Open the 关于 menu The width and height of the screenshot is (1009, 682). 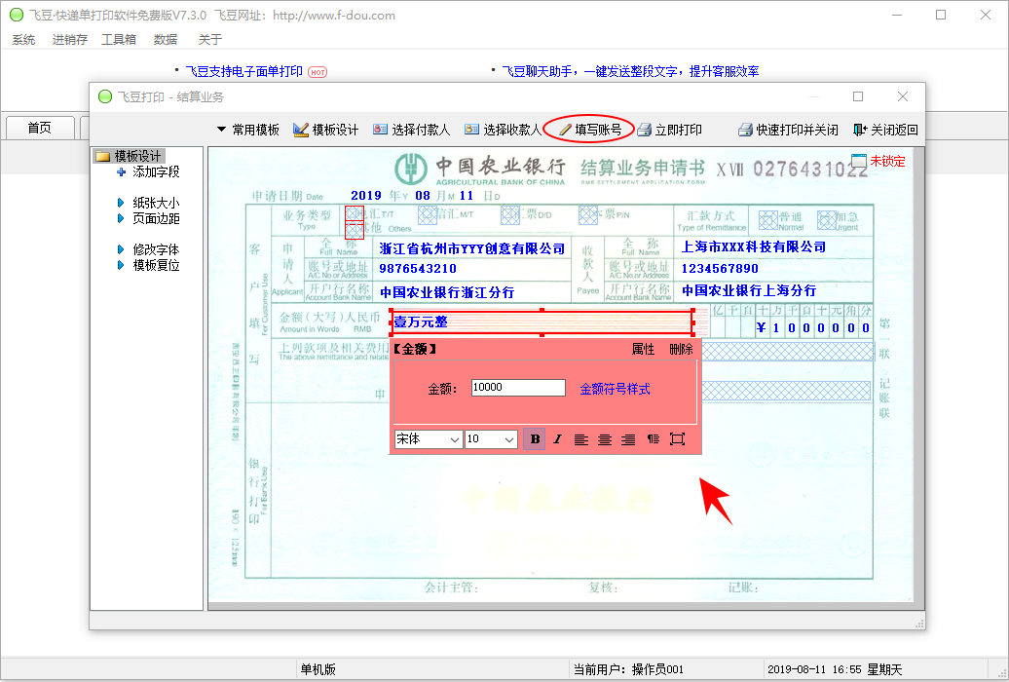(209, 40)
